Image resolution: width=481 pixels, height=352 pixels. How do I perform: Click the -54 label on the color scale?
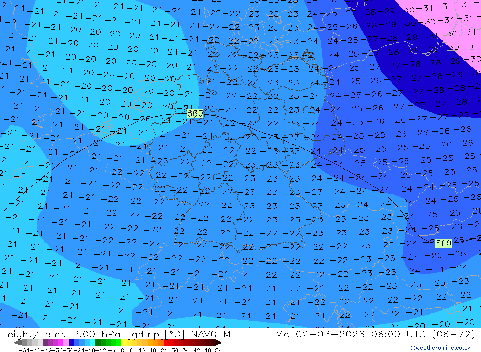coord(24,350)
